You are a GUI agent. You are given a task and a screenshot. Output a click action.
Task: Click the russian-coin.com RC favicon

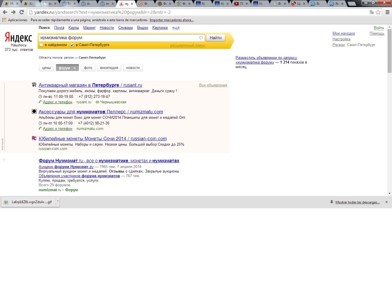tap(34, 138)
